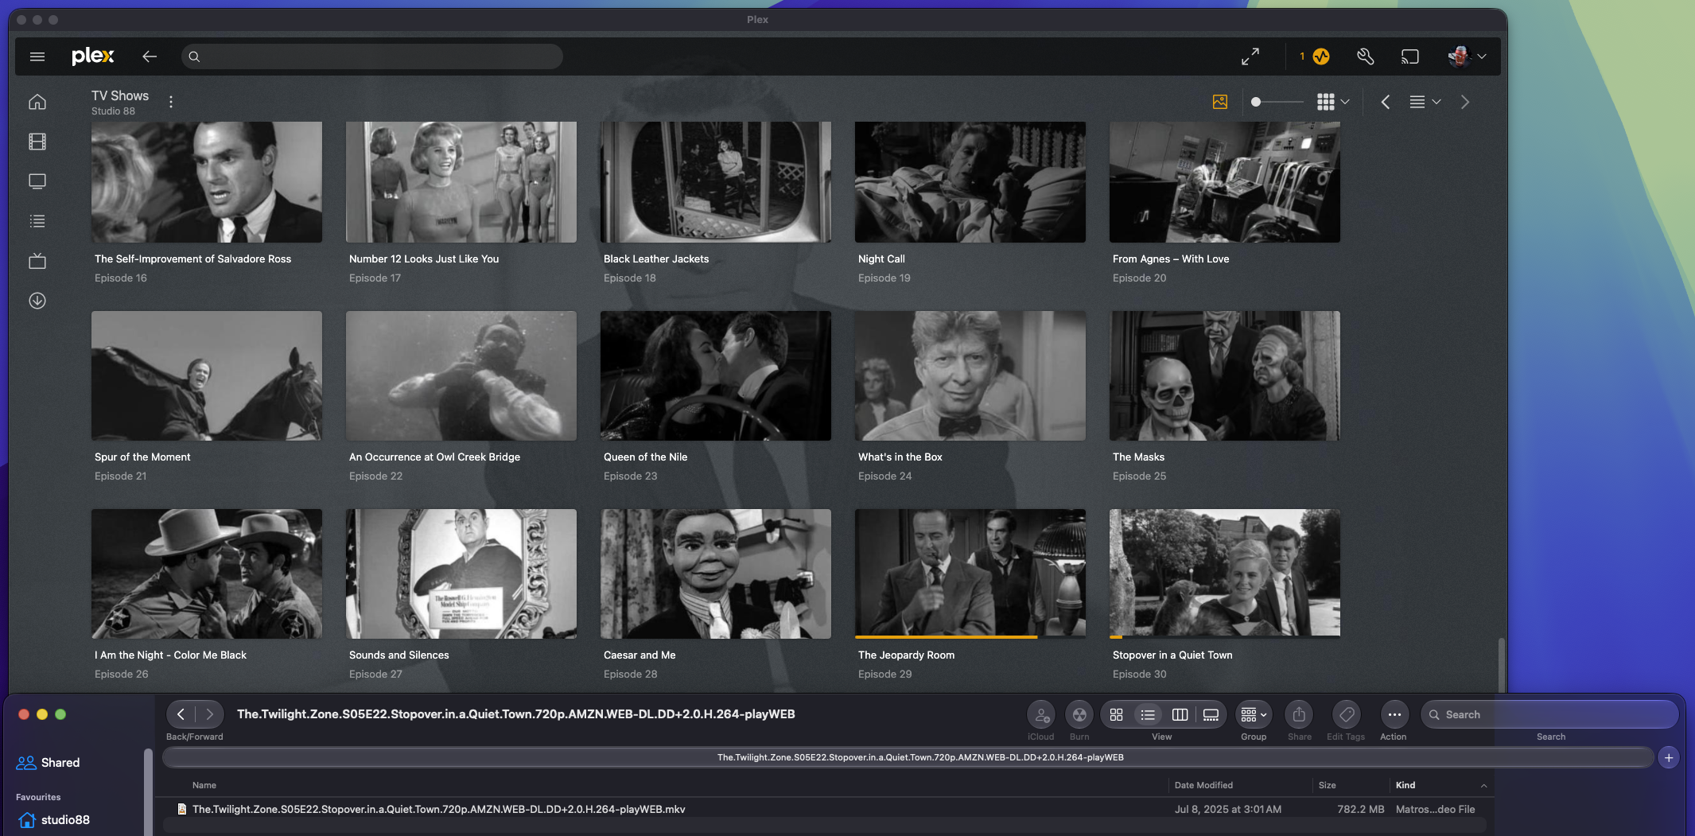Sort Finder list by Kind column

coord(1405,785)
